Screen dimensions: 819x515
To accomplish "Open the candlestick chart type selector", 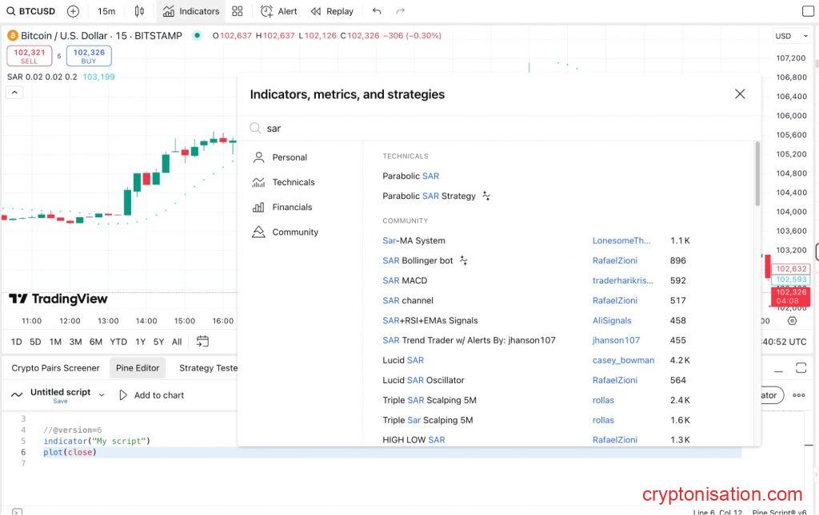I will 139,11.
